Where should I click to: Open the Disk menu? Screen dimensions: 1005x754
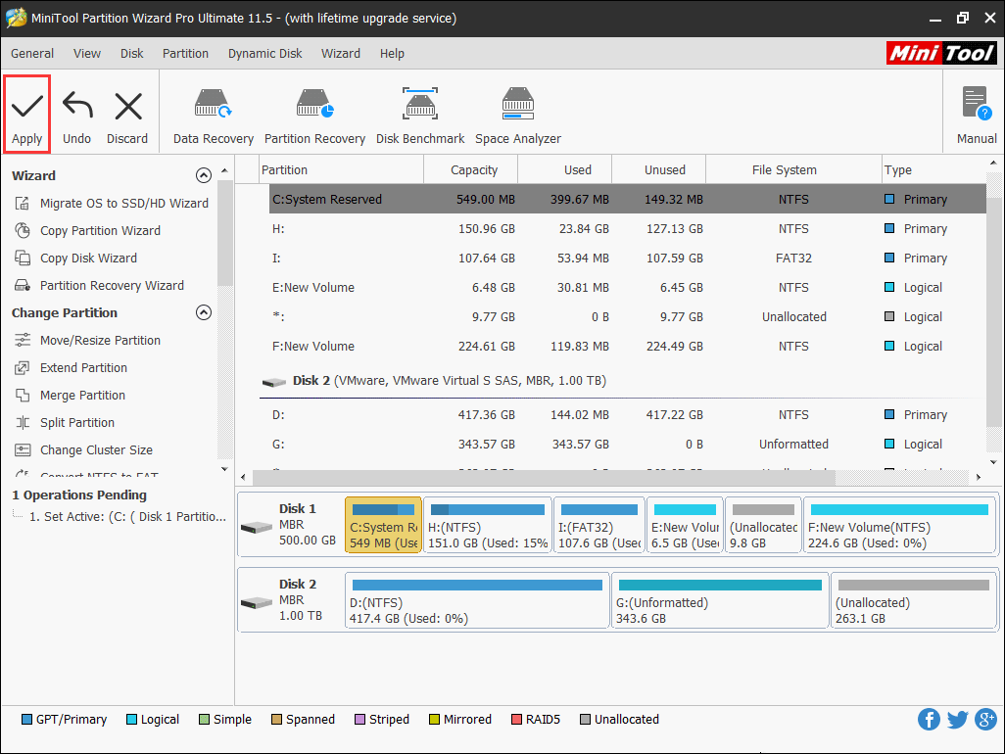[132, 54]
